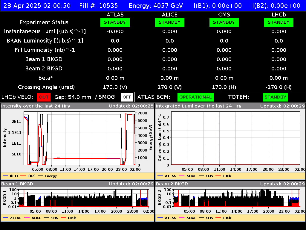This screenshot has height=230, width=306.
Task: Select the I(B1): 0.00e+00 beam current
Action: tap(218, 6)
